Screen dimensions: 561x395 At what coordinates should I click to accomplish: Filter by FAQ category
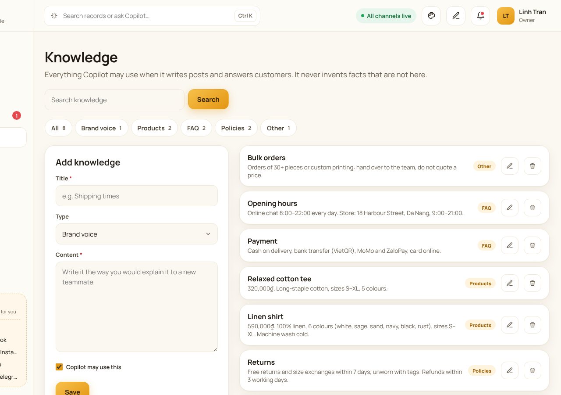tap(196, 128)
